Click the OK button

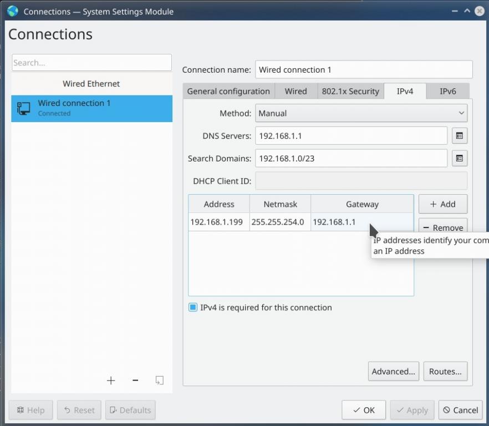(364, 410)
